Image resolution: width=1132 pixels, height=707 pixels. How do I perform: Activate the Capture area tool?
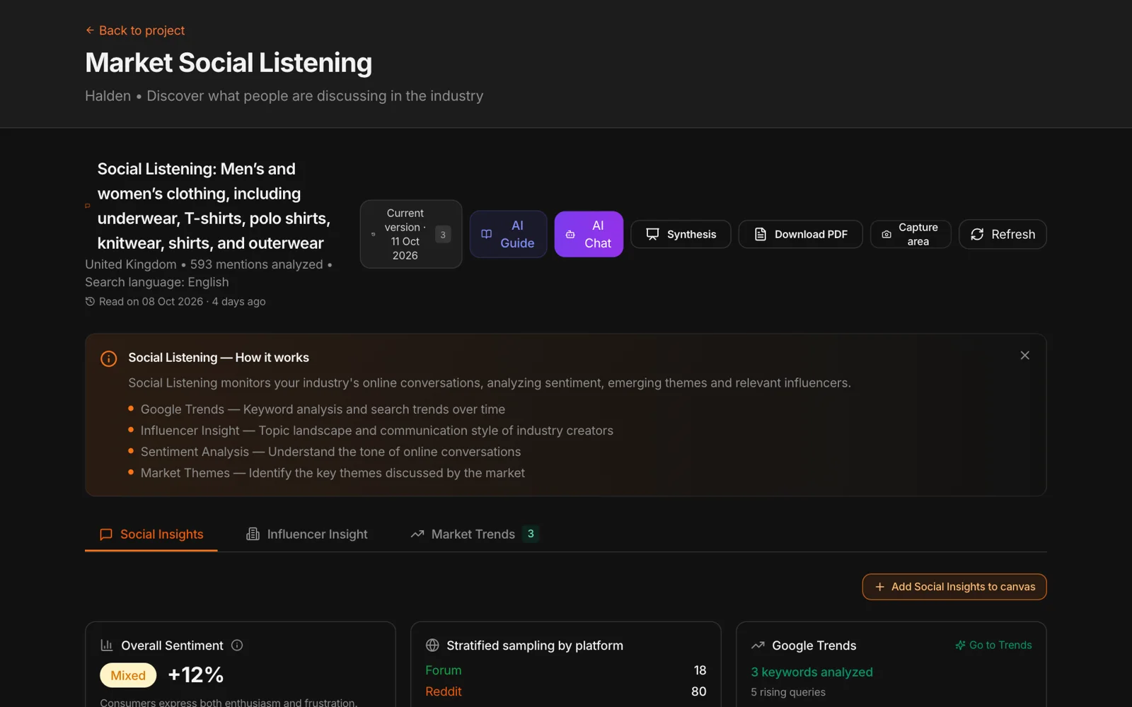[x=911, y=234]
